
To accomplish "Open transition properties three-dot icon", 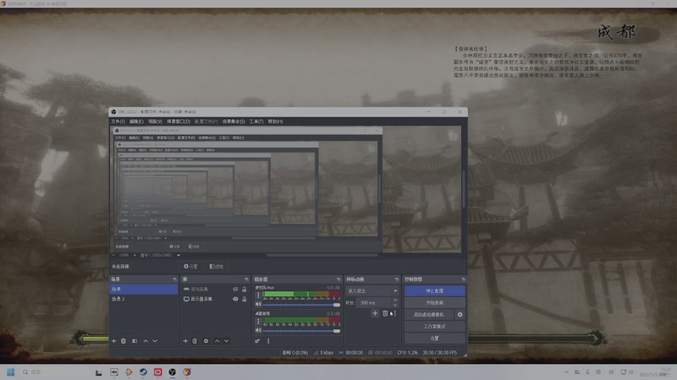I will tap(394, 313).
